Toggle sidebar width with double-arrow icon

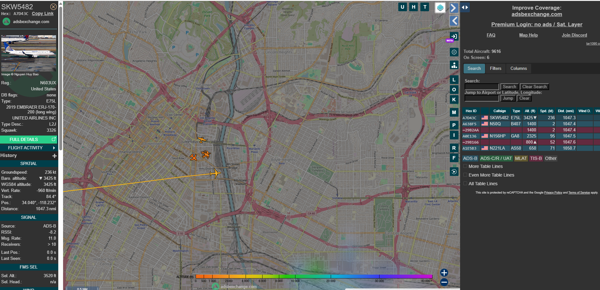click(x=465, y=7)
